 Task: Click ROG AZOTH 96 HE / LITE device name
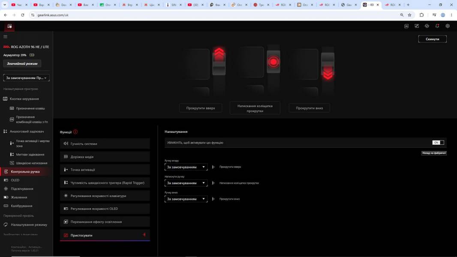tap(30, 47)
